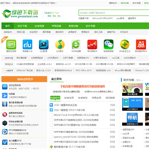Open the red headline about 手机百度 red packets
Screen dimensions: 149x149
pos(83,87)
